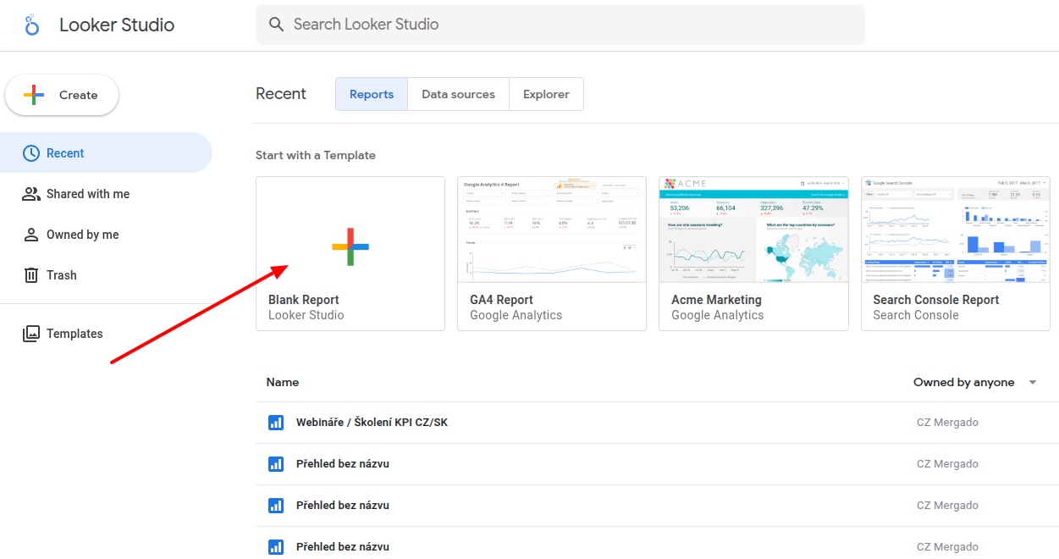Click the Acme Marketing title text
Screen dimensions: 1059x559
click(x=717, y=300)
